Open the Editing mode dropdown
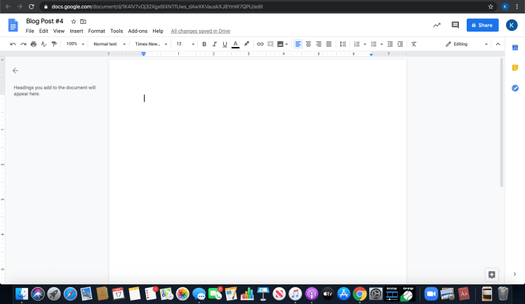Viewport: 525px width, 304px height. click(467, 44)
